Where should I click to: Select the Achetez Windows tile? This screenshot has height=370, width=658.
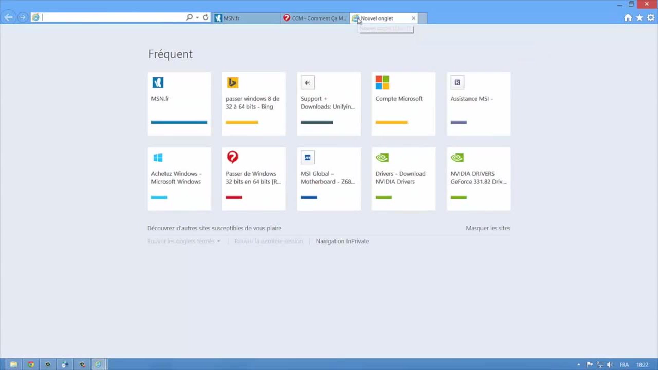click(179, 177)
